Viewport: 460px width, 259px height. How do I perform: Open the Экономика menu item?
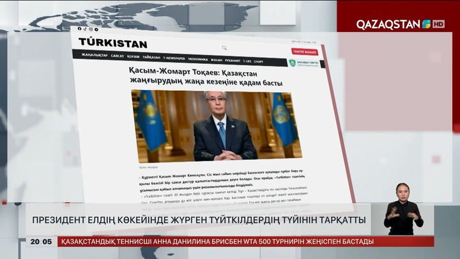click(198, 59)
